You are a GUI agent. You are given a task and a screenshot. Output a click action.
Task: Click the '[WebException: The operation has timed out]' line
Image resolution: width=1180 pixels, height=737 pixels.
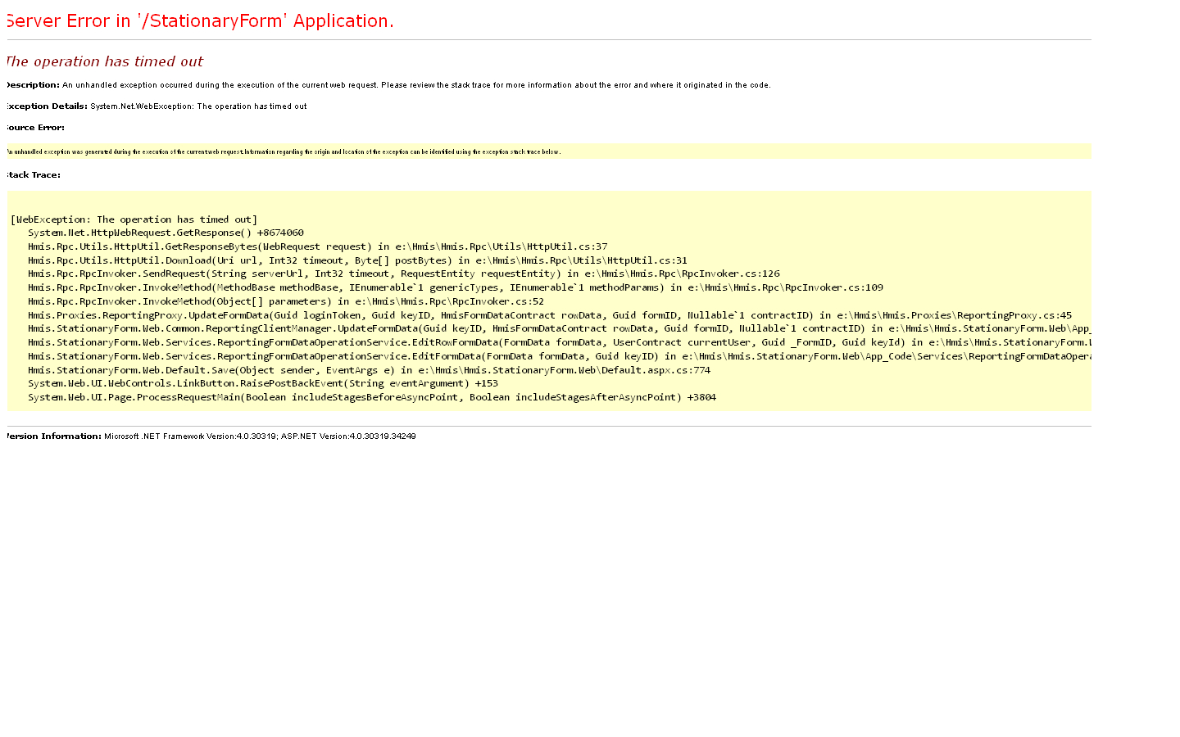[134, 219]
